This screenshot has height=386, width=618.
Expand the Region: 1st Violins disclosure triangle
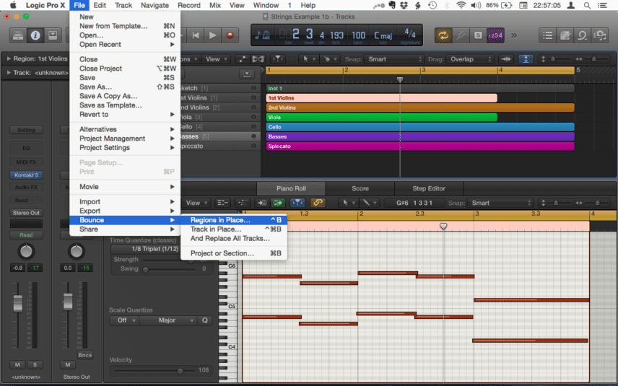point(8,58)
